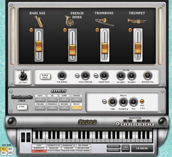This screenshot has width=172, height=157.
Task: Flip the Instruments / Adv. Edit lever switch
Action: click(x=22, y=76)
